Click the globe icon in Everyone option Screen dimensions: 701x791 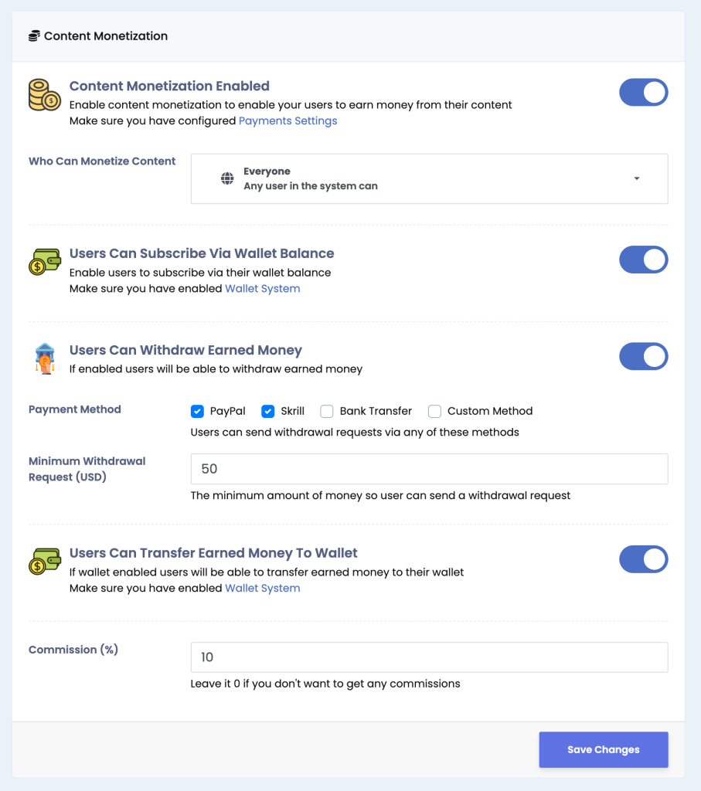227,178
